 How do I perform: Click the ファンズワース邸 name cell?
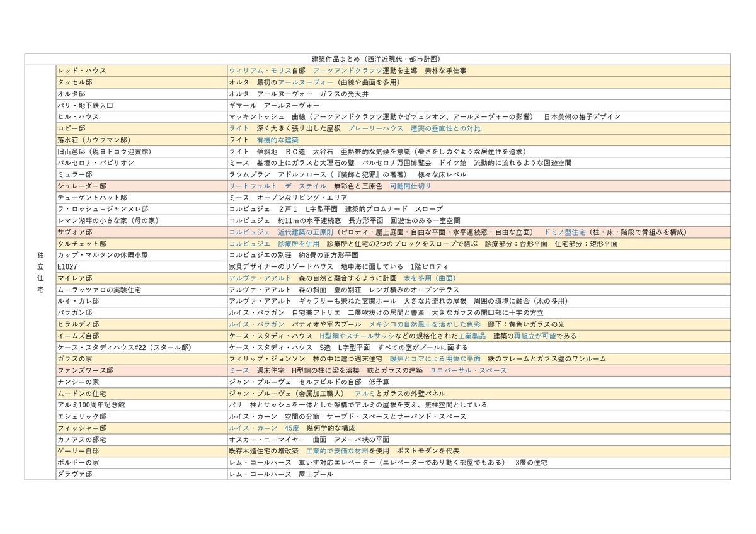point(141,370)
